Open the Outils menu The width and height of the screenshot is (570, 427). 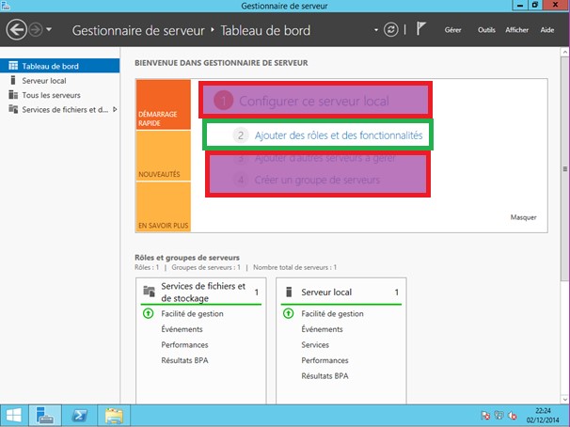coord(486,30)
